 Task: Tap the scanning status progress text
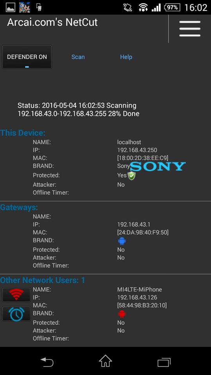79,109
